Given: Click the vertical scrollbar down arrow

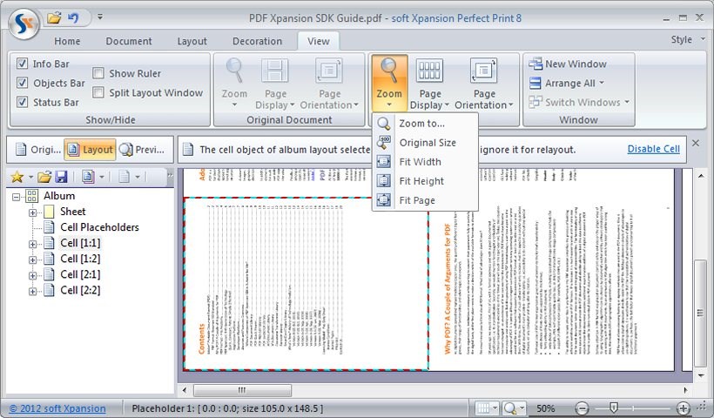Looking at the screenshot, I should [x=700, y=375].
